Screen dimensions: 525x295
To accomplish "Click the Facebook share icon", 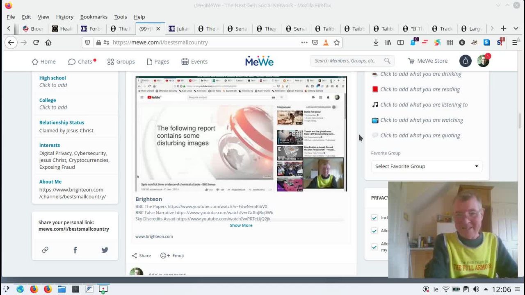I will pos(75,250).
